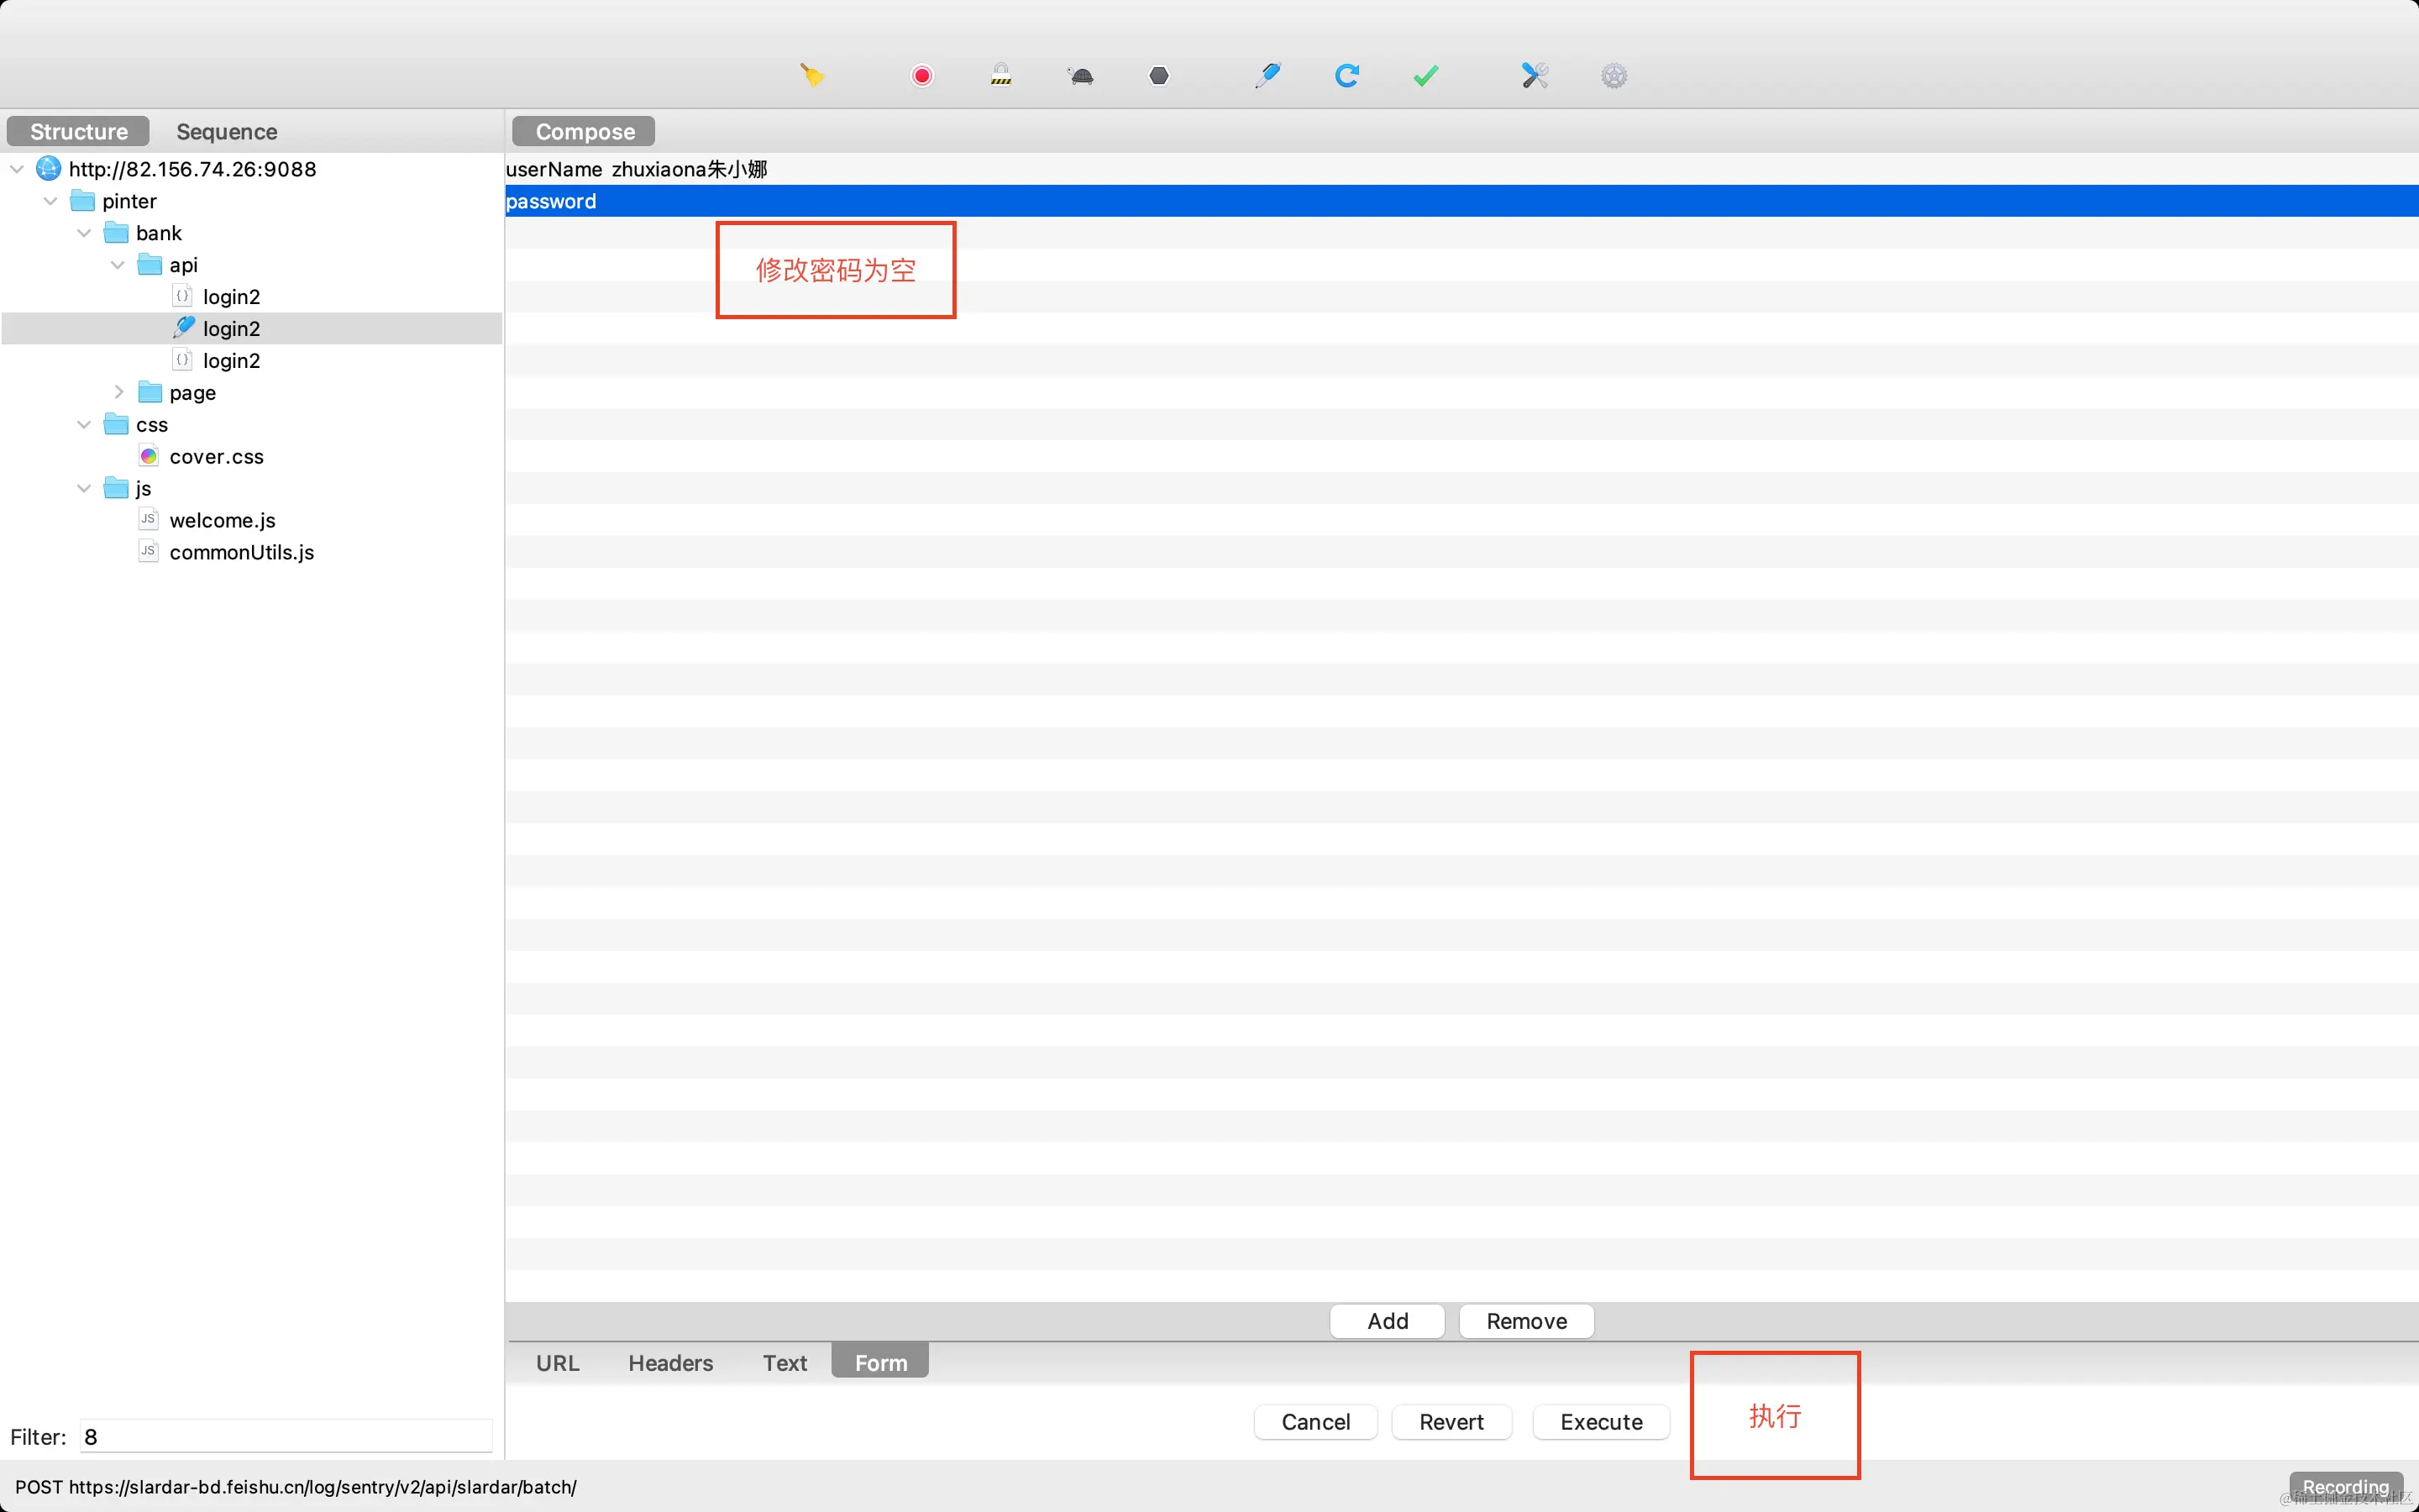Viewport: 2419px width, 1512px height.
Task: Click the broom clear session icon
Action: point(811,76)
